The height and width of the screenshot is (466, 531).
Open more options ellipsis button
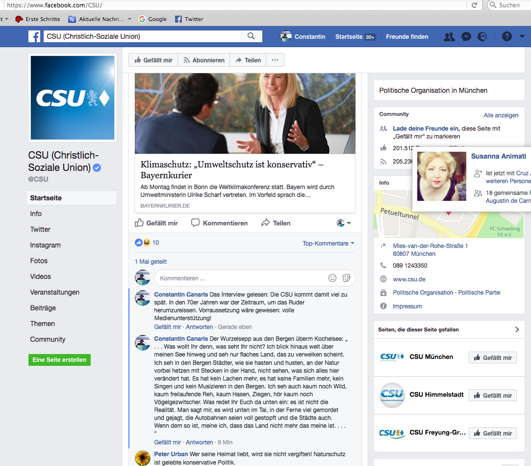(275, 60)
